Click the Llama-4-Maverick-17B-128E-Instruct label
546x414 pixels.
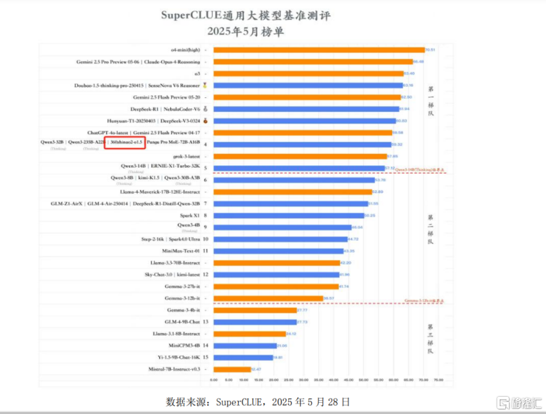click(x=160, y=192)
